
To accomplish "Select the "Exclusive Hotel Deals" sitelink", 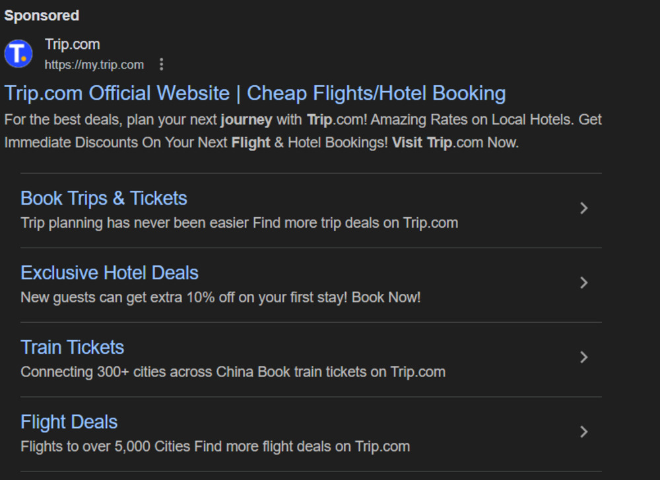I will (109, 273).
